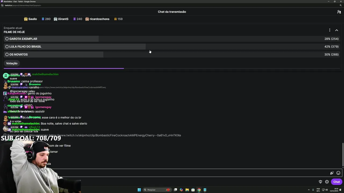
Task: Click Saullo name in gift leaderboard
Action: coord(33,19)
